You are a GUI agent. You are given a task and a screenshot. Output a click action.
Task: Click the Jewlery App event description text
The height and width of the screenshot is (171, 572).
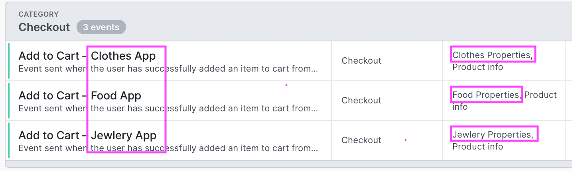168,148
